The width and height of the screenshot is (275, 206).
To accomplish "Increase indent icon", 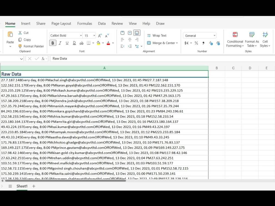I will pos(130,46).
